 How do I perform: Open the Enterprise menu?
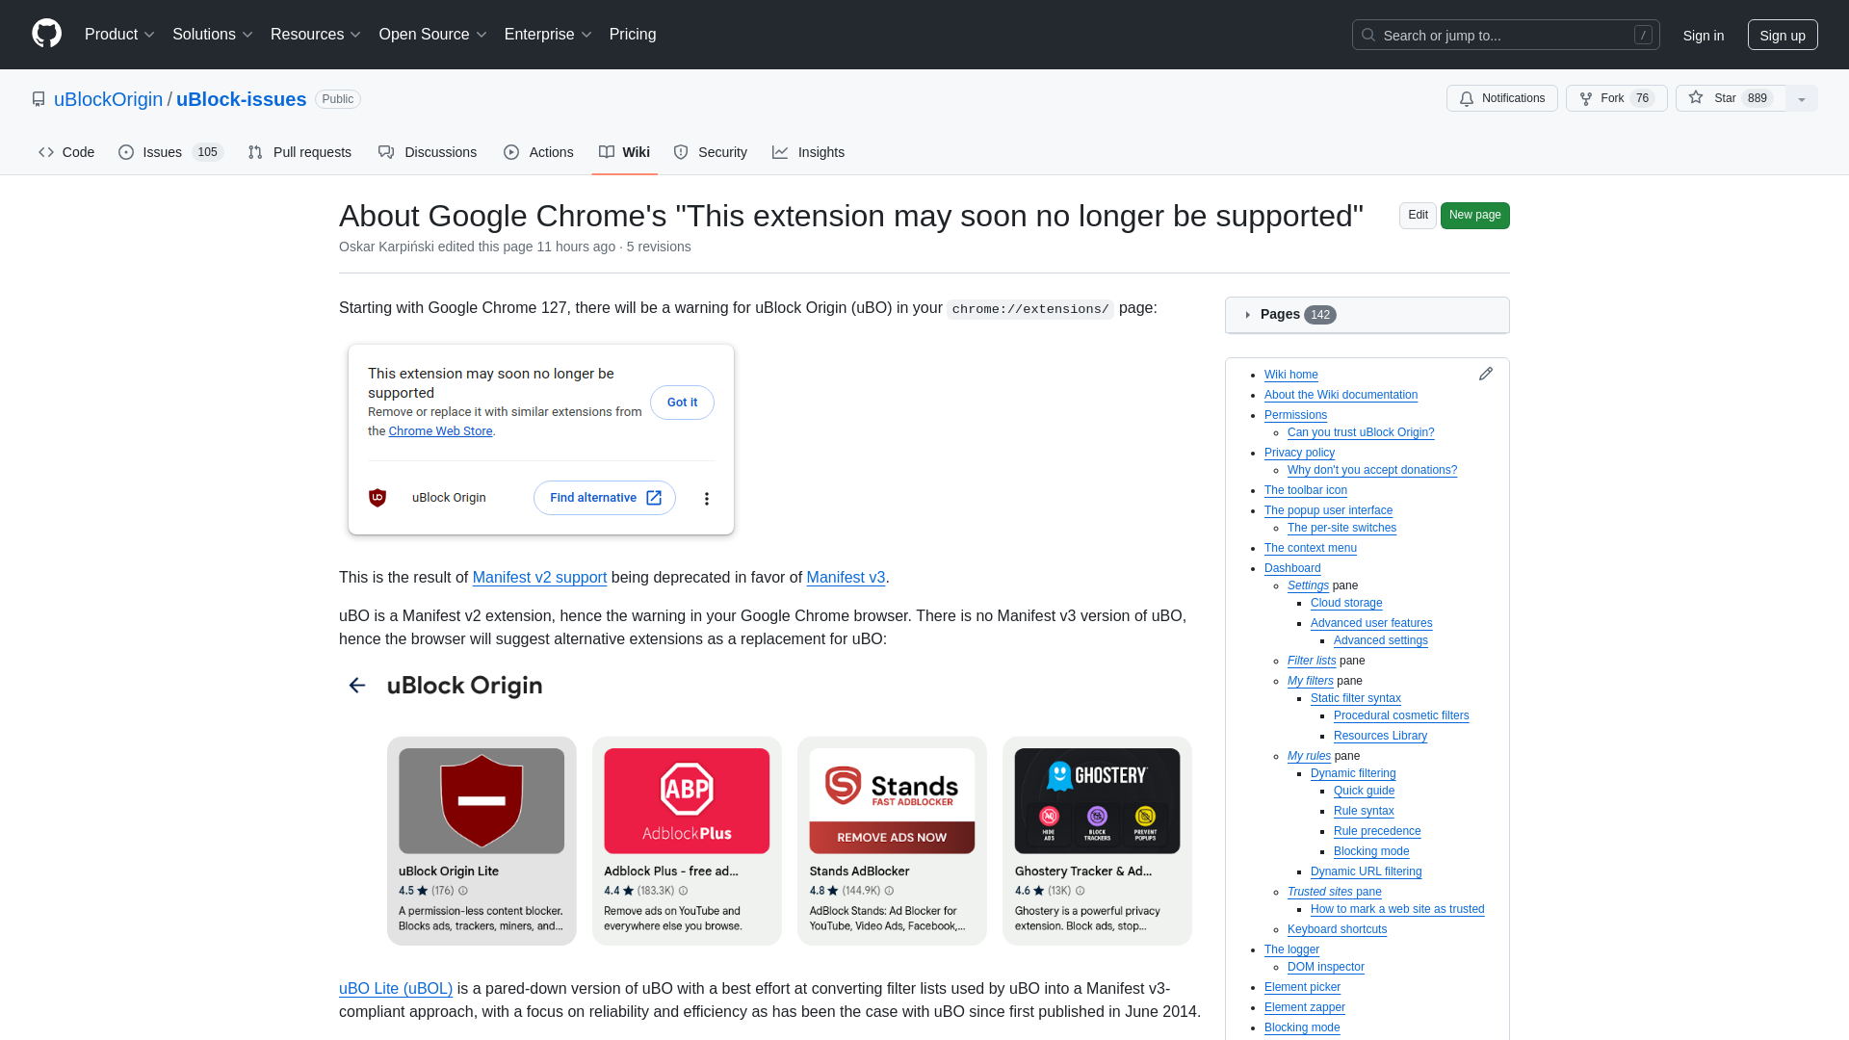pyautogui.click(x=548, y=34)
